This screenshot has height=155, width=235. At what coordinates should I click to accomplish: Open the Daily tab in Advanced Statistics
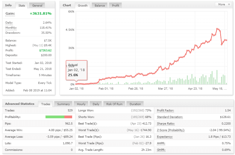96,104
